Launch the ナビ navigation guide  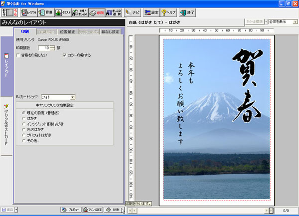[134, 11]
